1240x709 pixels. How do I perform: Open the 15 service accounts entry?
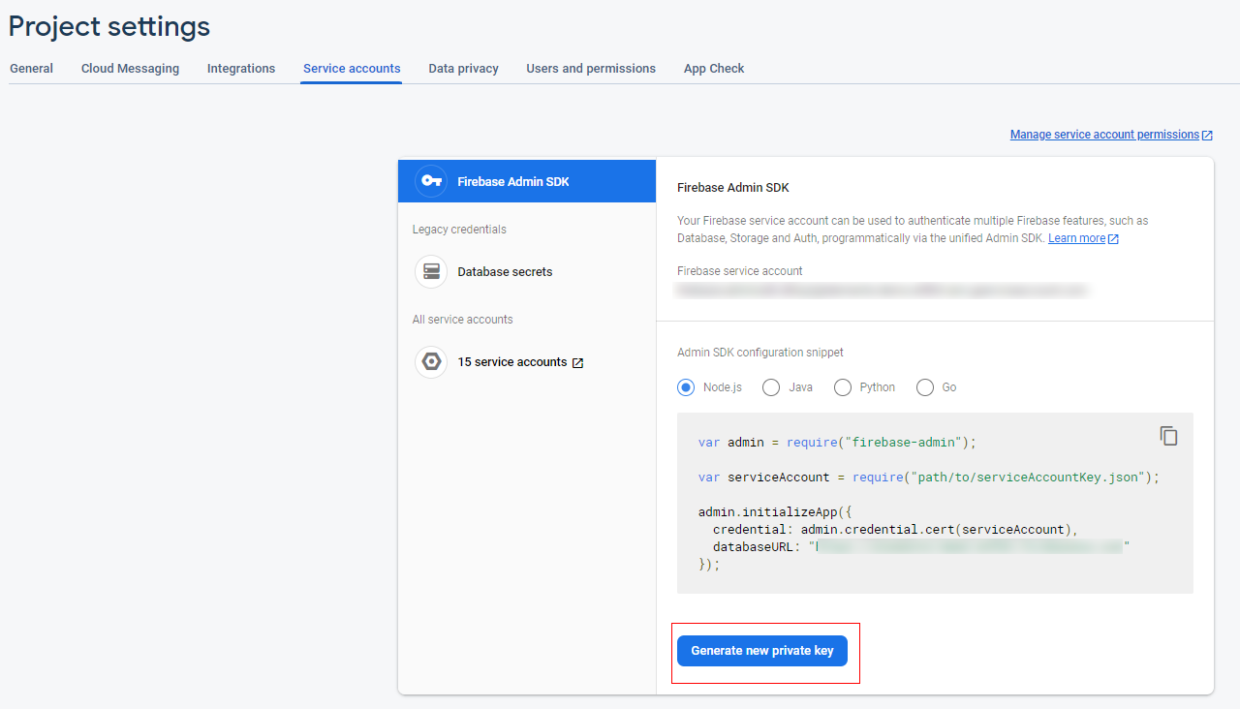[527, 362]
